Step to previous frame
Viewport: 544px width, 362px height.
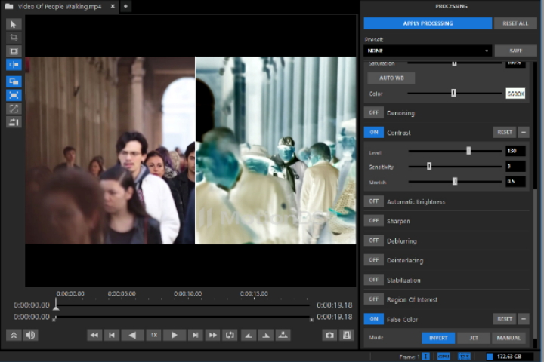[112, 335]
